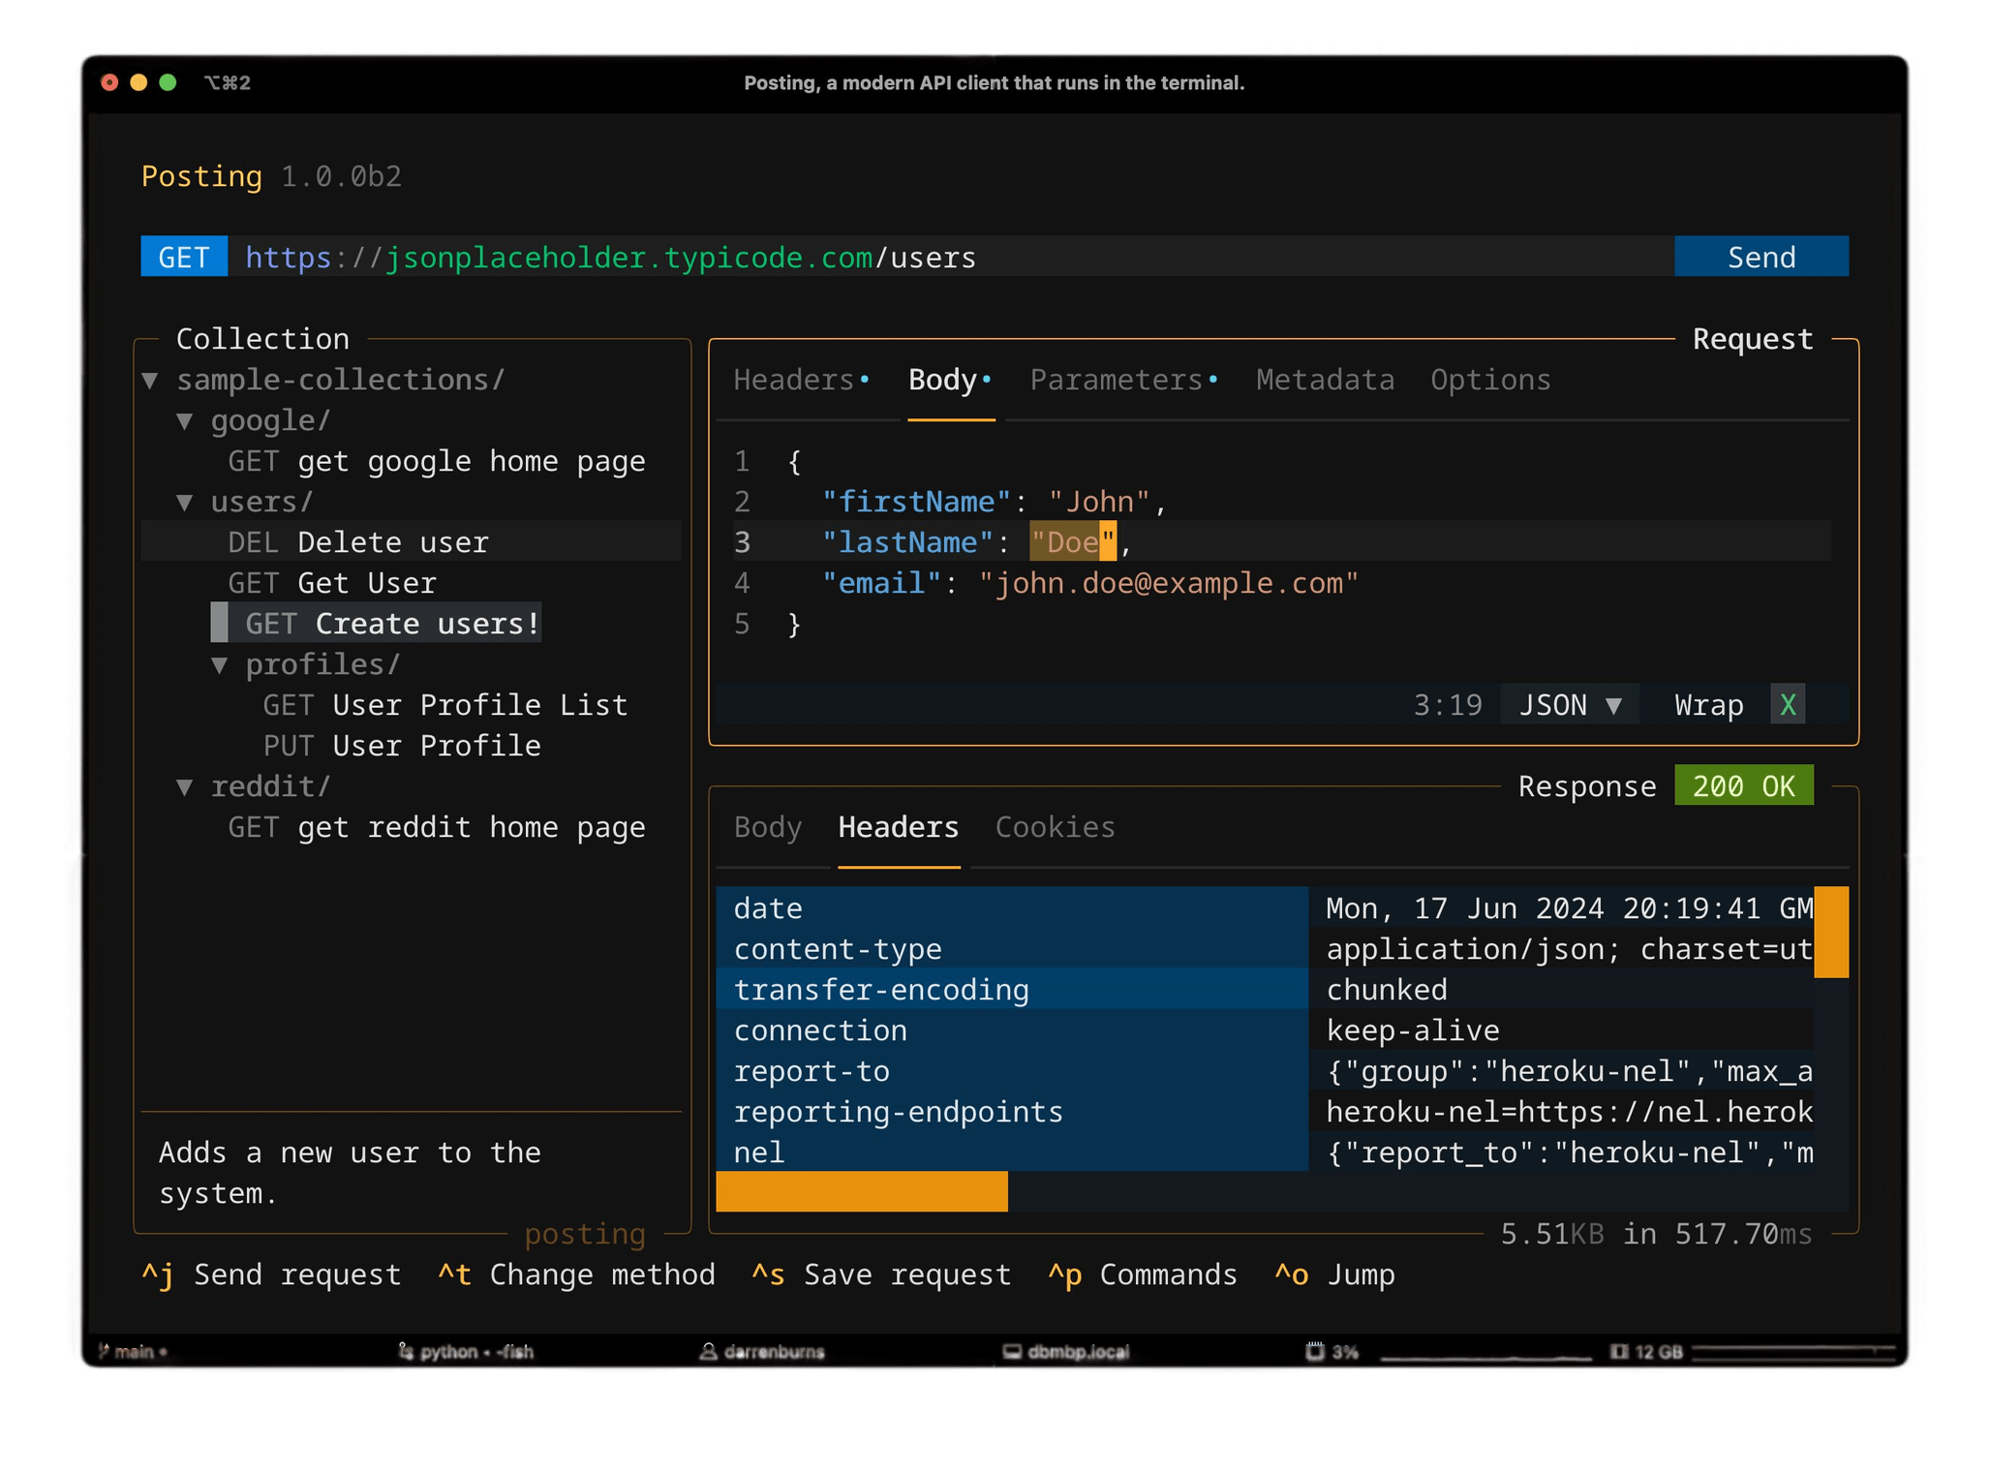Click the Send button
The width and height of the screenshot is (1990, 1475).
1760,257
